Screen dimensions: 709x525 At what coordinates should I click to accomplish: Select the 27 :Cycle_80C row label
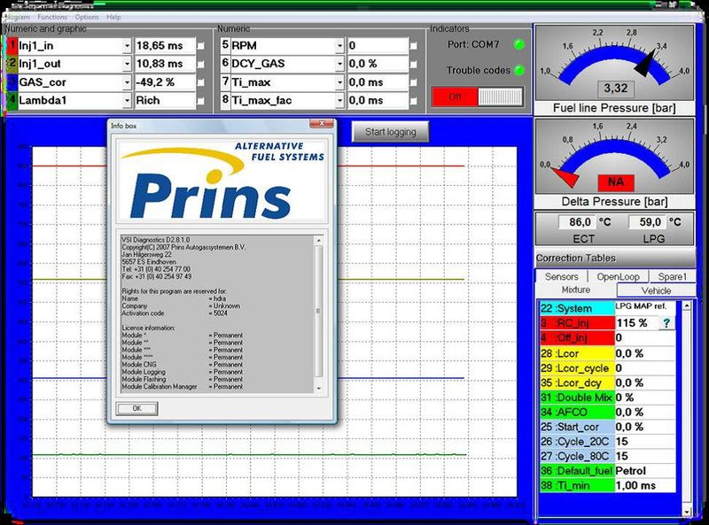pos(577,456)
